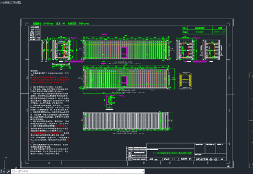The image size is (253, 174).
Task: Close the command line window
Action: (x=4, y=172)
